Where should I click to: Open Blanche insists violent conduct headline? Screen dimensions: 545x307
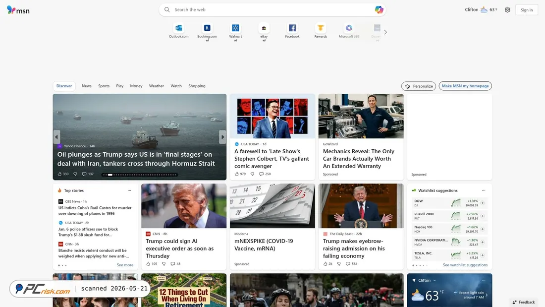[x=94, y=253]
